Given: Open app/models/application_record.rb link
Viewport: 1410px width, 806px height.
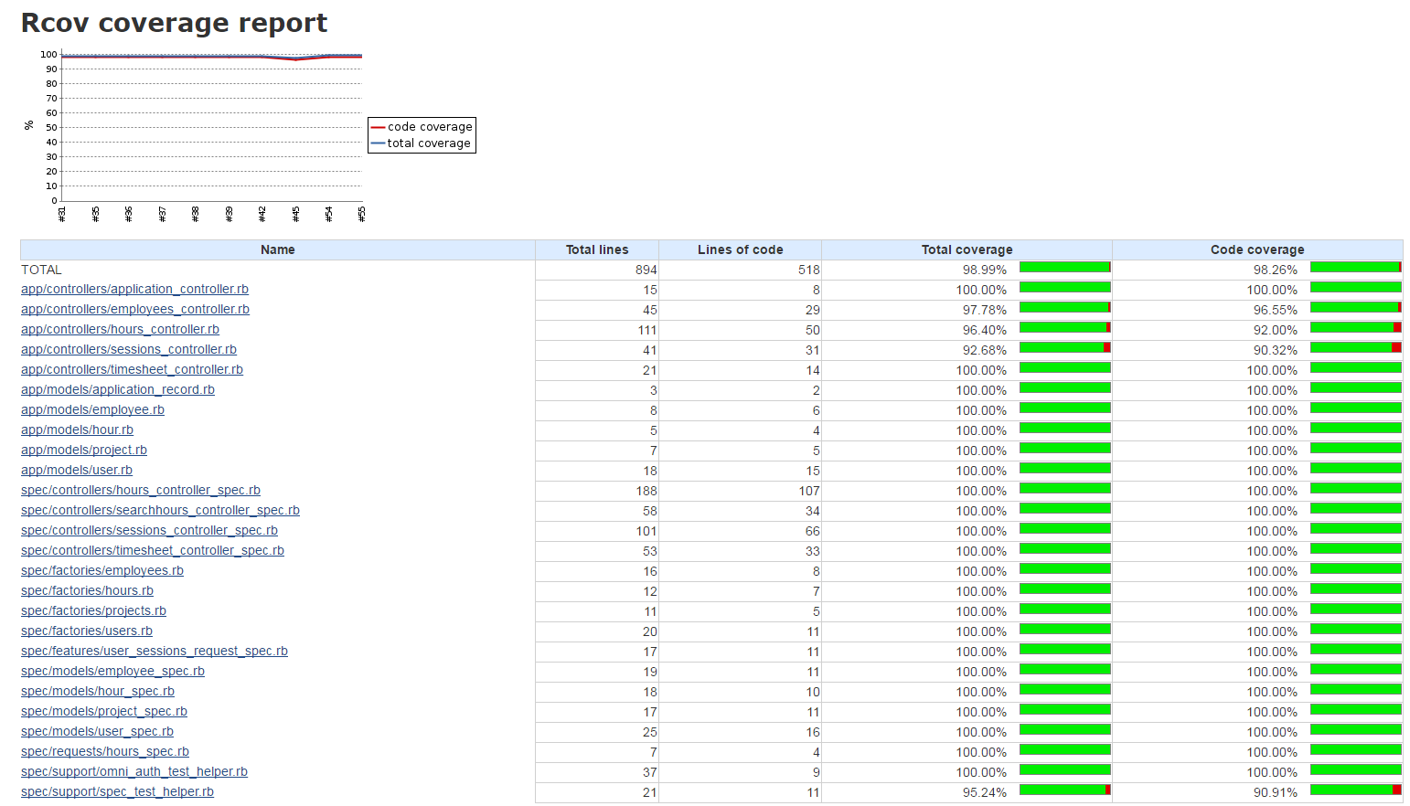Looking at the screenshot, I should click(118, 390).
